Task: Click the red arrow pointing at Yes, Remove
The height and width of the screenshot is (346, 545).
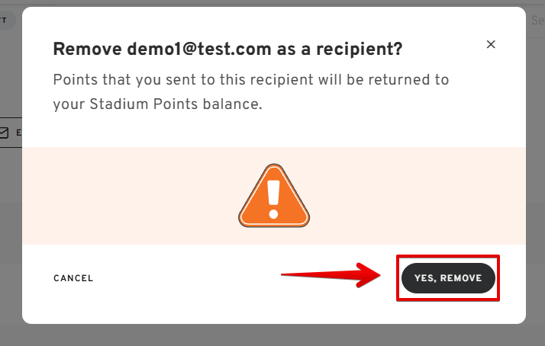Action: point(331,275)
